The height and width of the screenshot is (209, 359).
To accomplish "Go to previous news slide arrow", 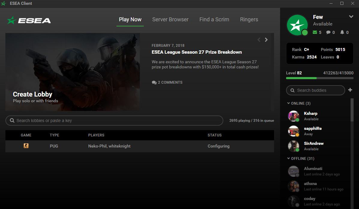I will click(x=259, y=40).
